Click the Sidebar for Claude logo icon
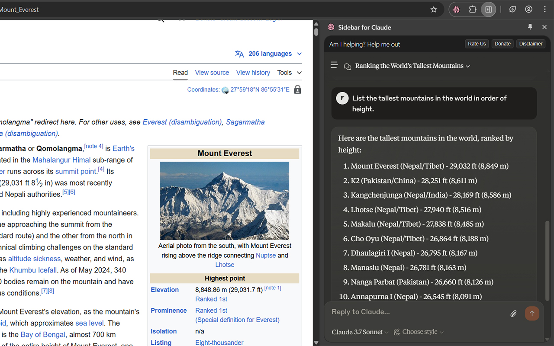Screen dimensions: 554x346 point(331,27)
